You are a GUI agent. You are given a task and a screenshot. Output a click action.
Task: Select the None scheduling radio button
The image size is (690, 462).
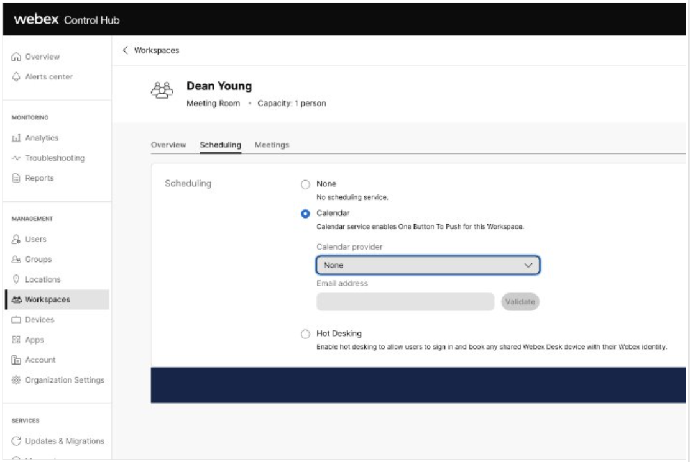point(305,184)
